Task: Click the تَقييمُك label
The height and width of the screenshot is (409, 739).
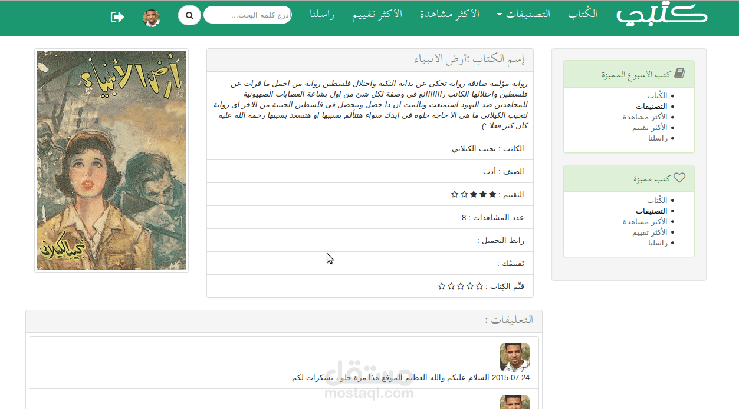Action: coord(511,264)
